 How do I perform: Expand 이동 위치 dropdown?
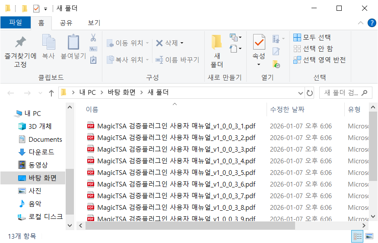pos(147,43)
